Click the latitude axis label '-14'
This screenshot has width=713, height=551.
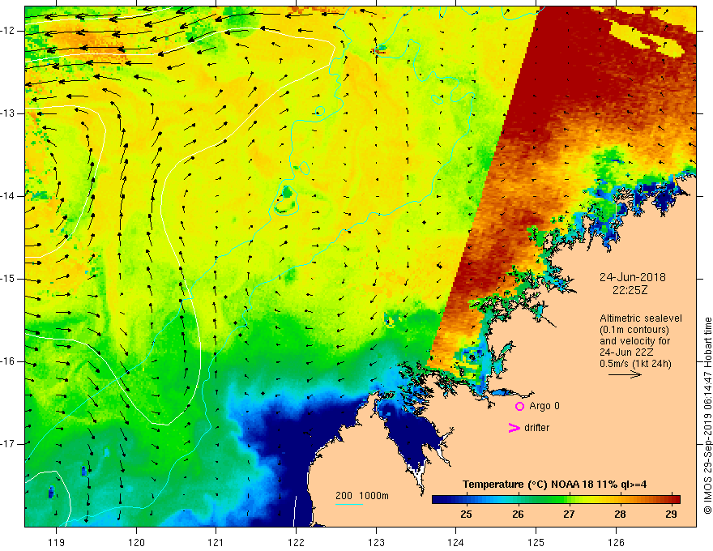coord(9,196)
